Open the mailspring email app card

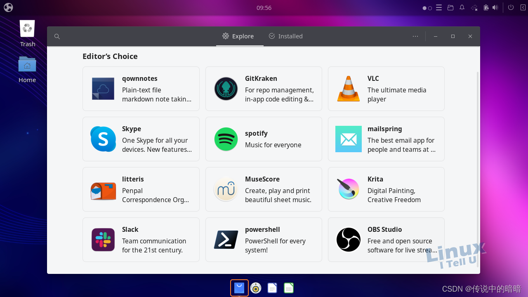386,139
